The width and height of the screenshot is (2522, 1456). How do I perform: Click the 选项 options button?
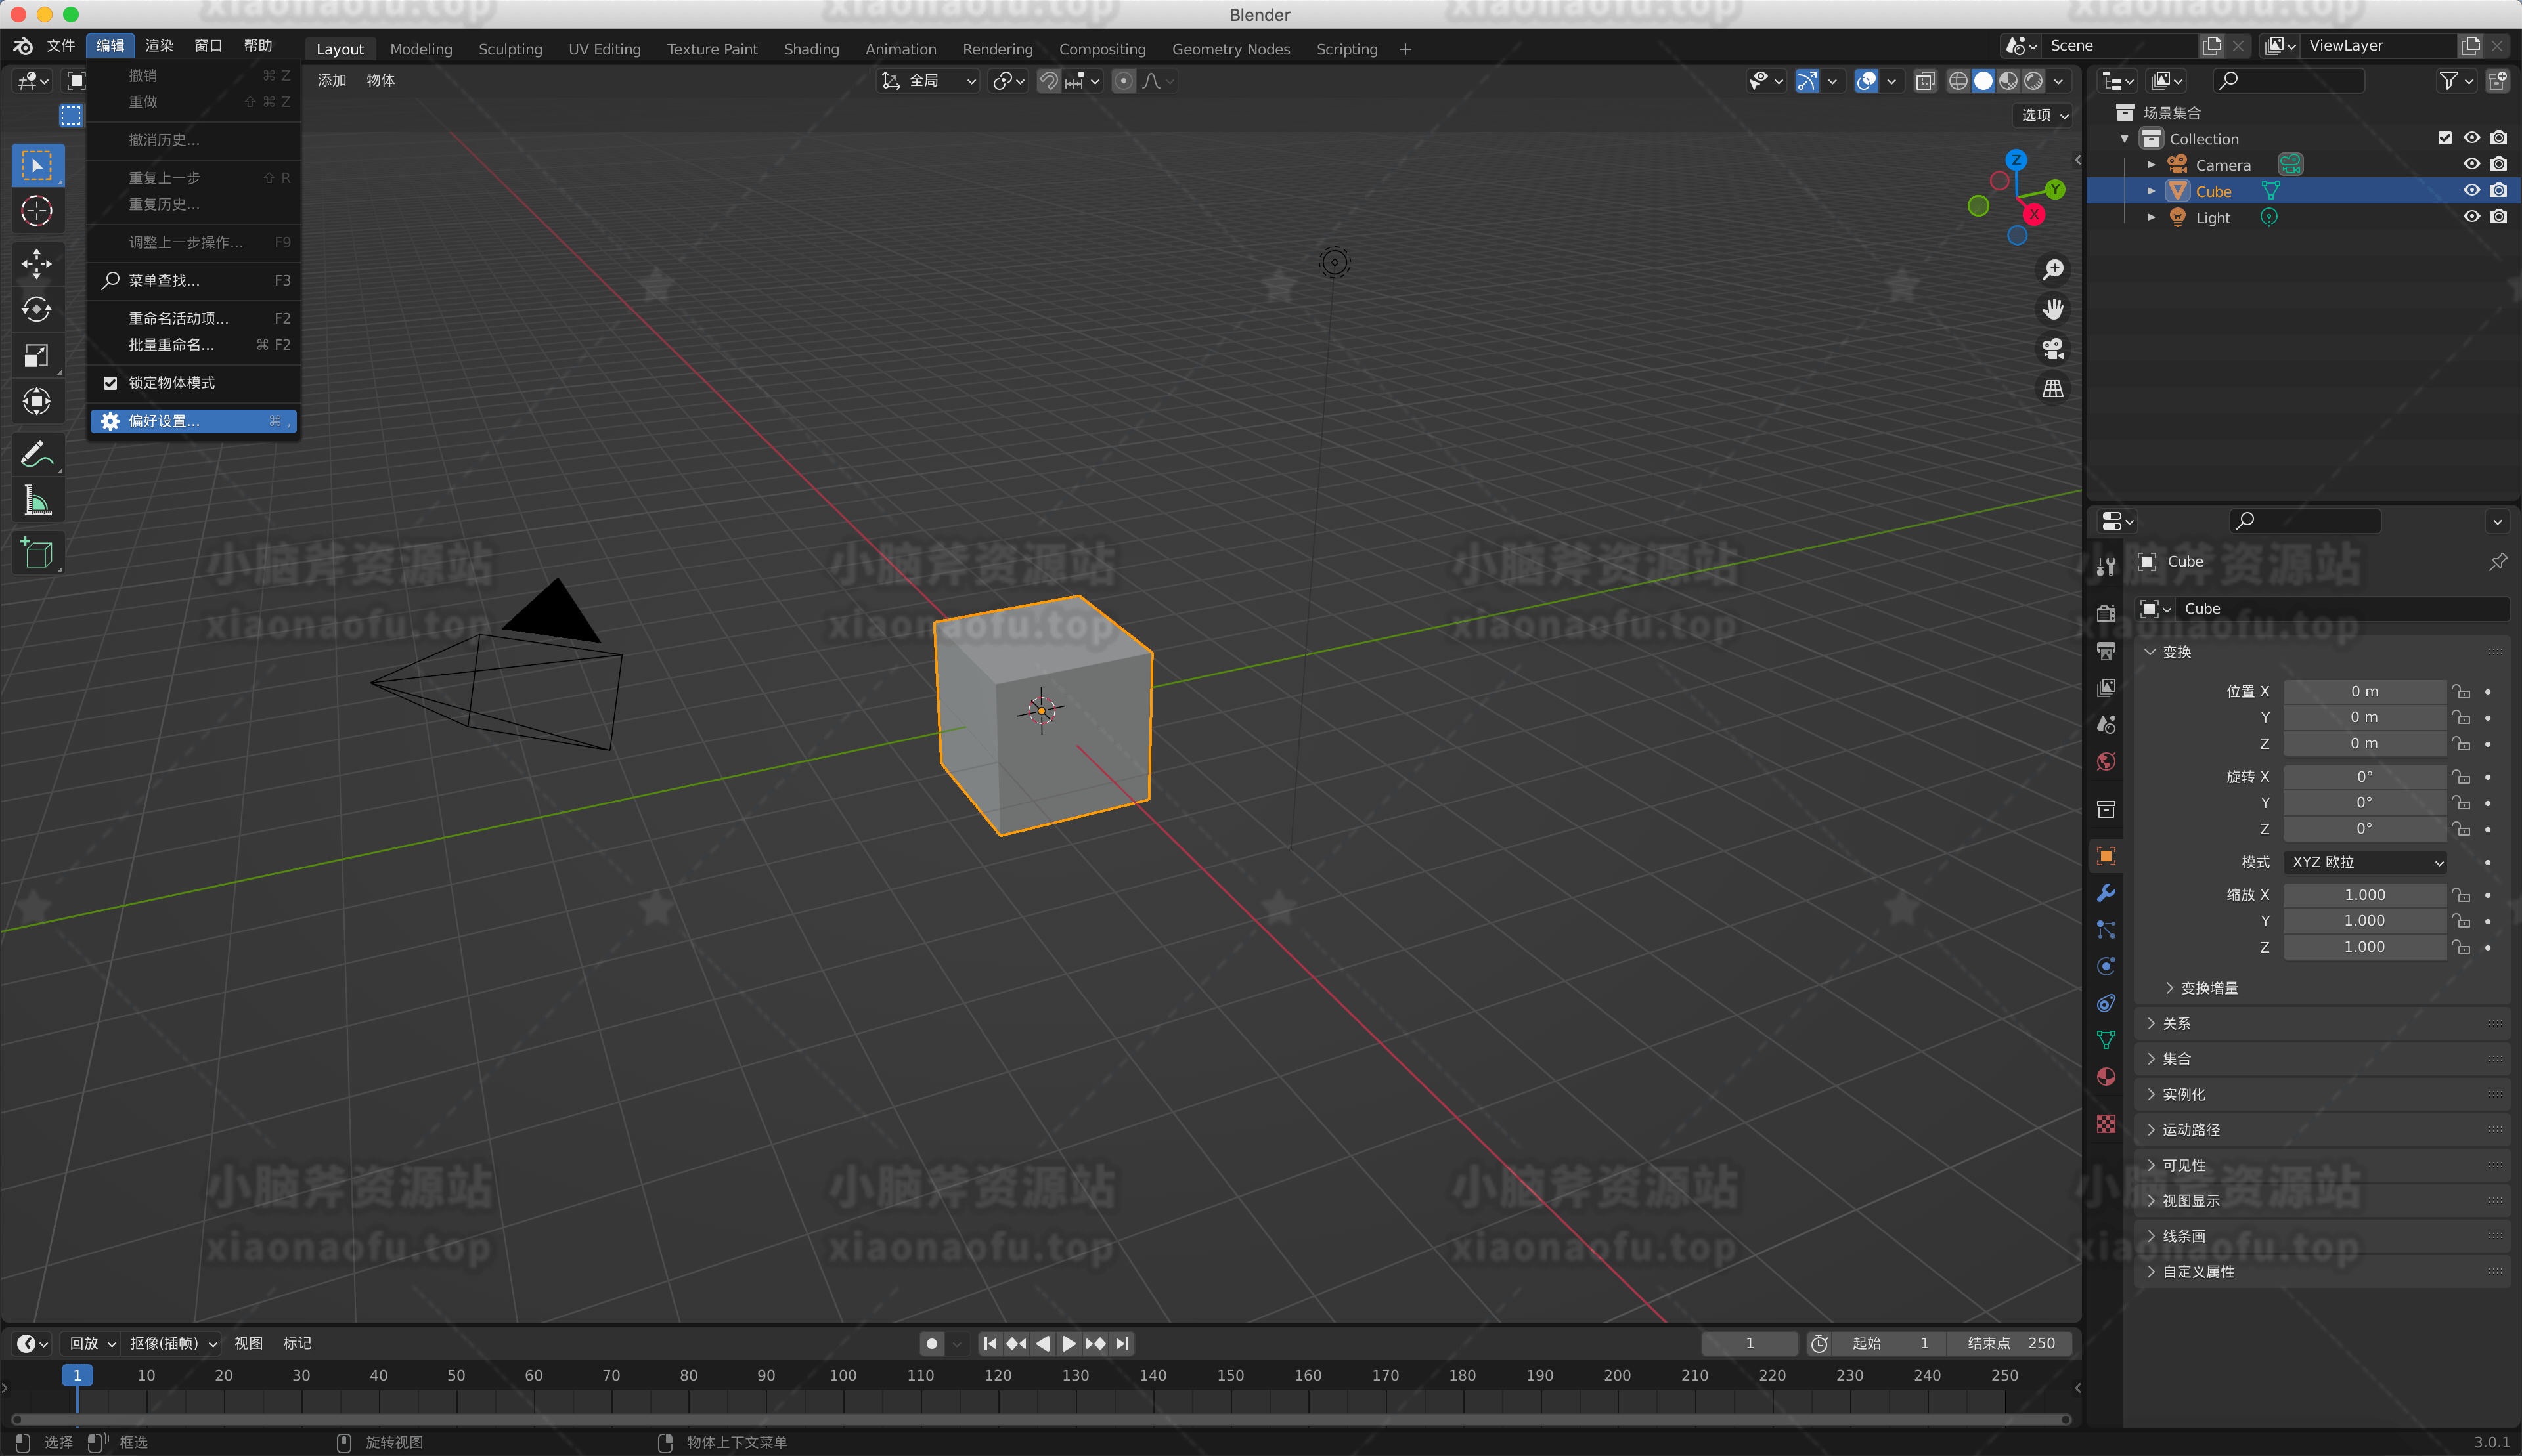2044,115
